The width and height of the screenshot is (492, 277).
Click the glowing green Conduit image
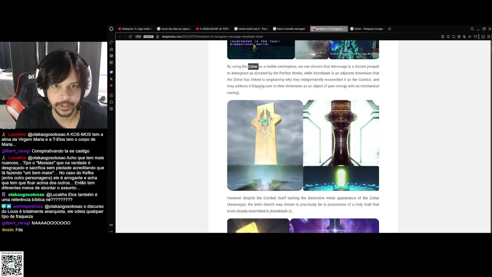[341, 179]
